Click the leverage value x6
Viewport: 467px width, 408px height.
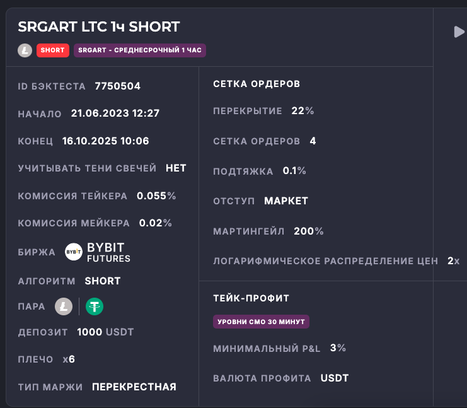(69, 359)
